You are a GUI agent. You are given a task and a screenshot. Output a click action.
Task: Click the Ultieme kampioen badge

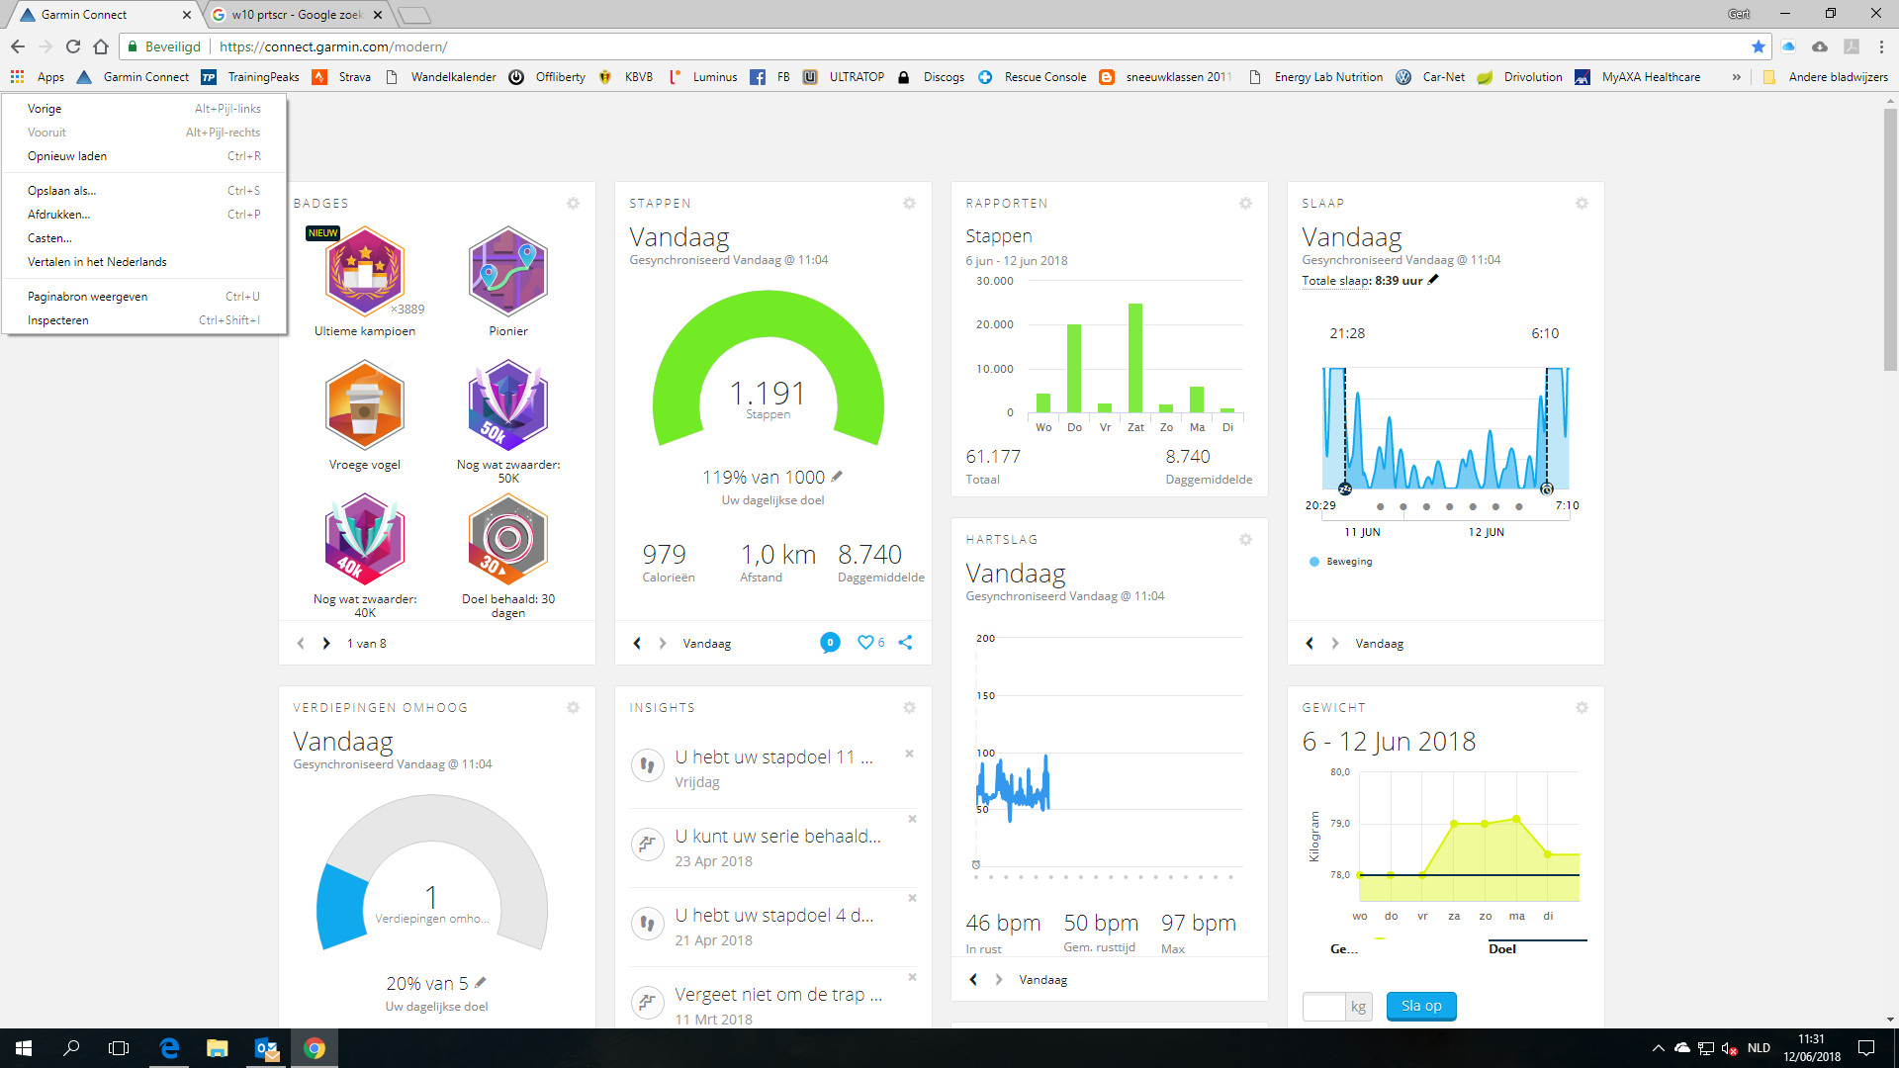pos(365,272)
